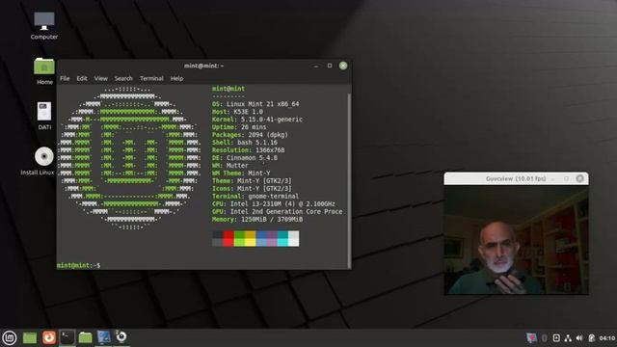The width and height of the screenshot is (617, 347).
Task: Open the Linux Mint start menu
Action: coord(10,337)
